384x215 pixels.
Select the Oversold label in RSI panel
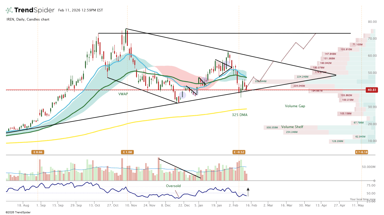tap(173, 186)
